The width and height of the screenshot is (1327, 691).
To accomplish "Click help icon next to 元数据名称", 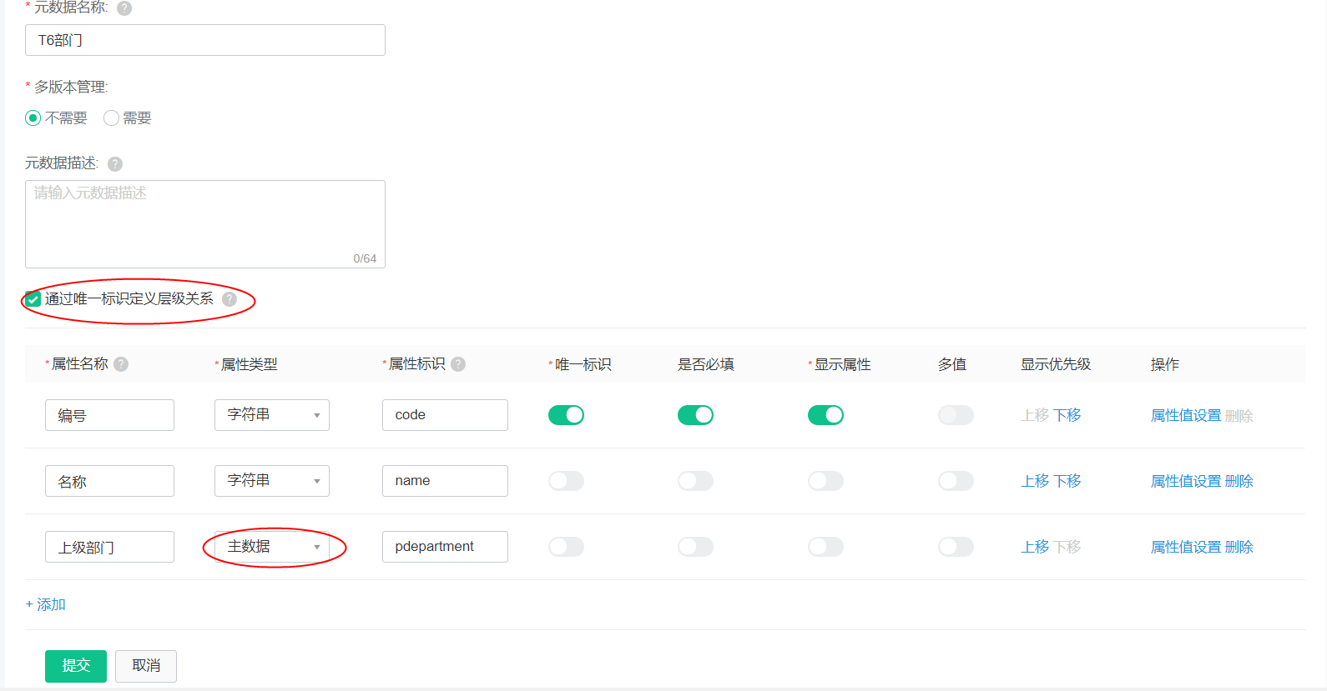I will tap(124, 8).
